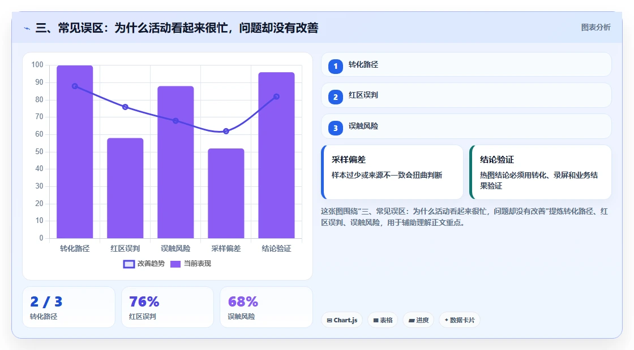
Task: Click the icon in the Chart.js tag
Action: 329,320
